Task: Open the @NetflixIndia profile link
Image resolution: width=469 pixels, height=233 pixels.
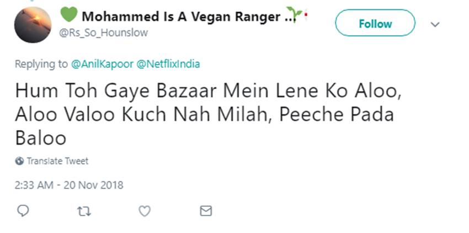Action: click(x=168, y=64)
